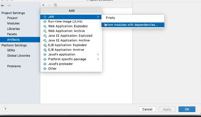
Task: Click the Web Application: Exploded icon
Action: click(45, 26)
